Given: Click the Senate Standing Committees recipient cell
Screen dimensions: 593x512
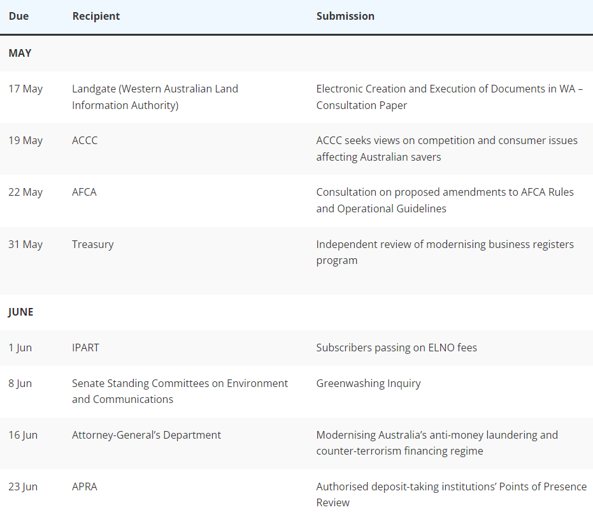Looking at the screenshot, I should (x=180, y=391).
